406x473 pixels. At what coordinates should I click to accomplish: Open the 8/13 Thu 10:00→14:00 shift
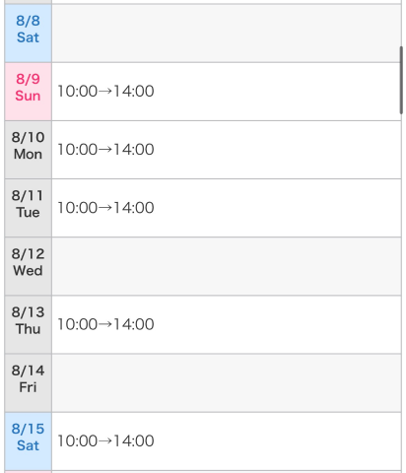point(105,324)
